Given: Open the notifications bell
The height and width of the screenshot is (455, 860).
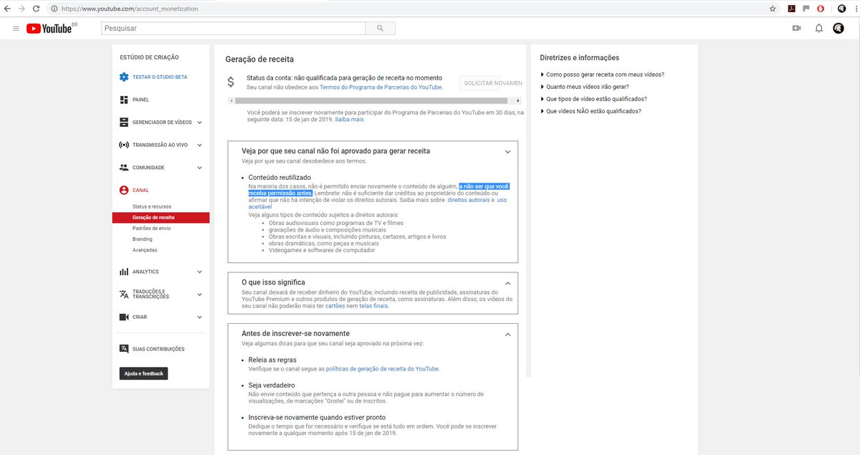Looking at the screenshot, I should click(x=818, y=29).
